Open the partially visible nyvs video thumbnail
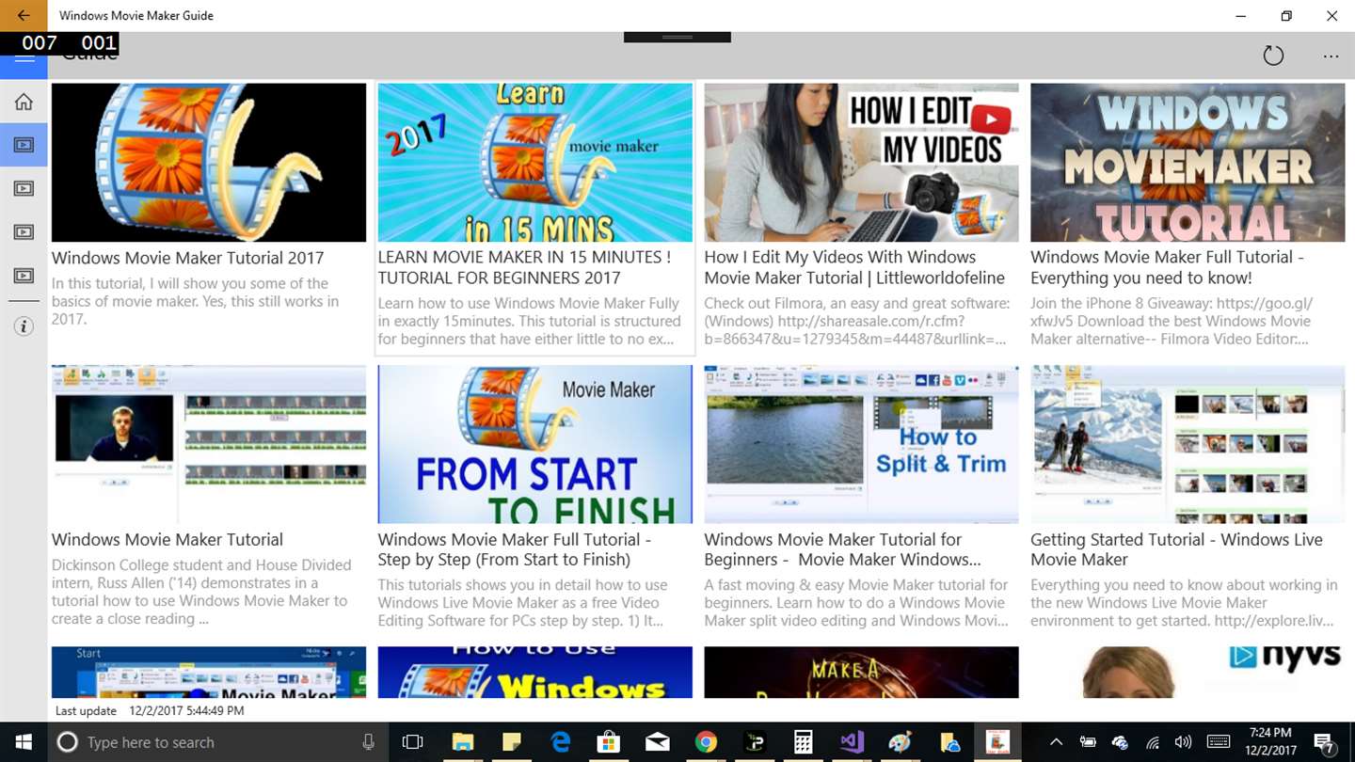Viewport: 1355px width, 762px height. [1188, 672]
